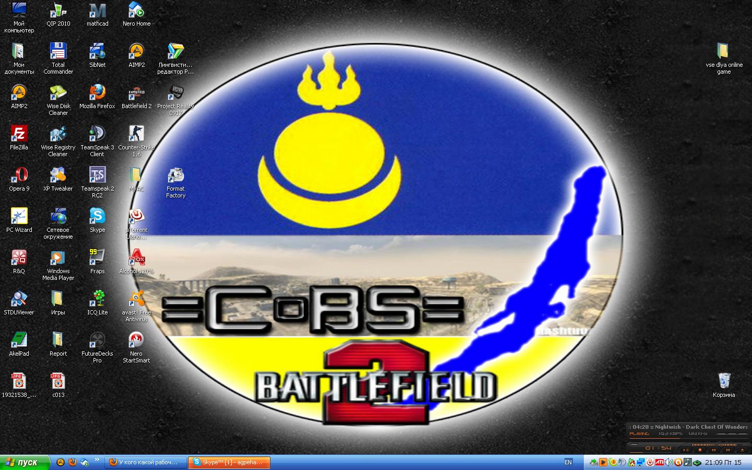
Task: Switch to the Skype taskbar window
Action: [230, 462]
